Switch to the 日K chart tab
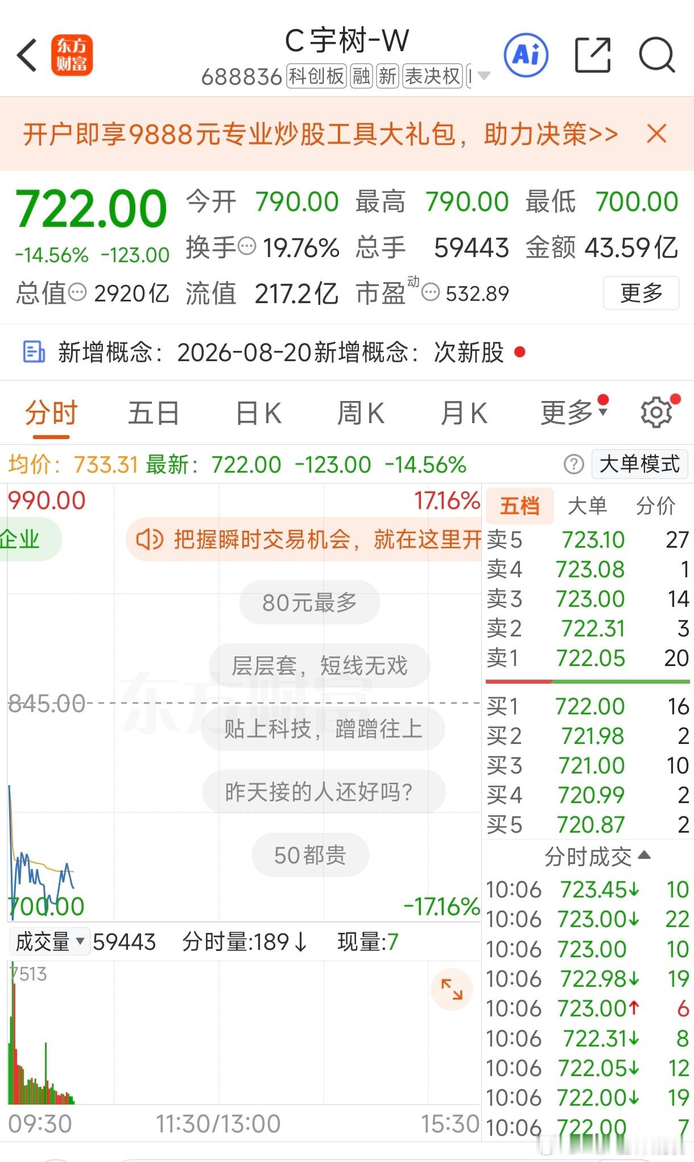 click(x=258, y=413)
